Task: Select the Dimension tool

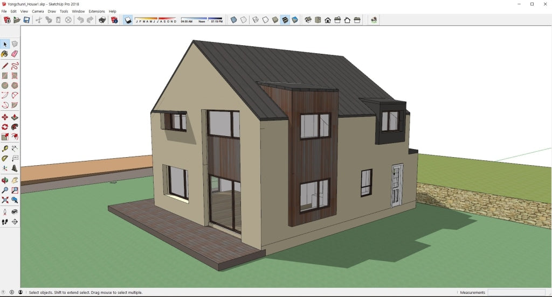Action: pyautogui.click(x=15, y=148)
